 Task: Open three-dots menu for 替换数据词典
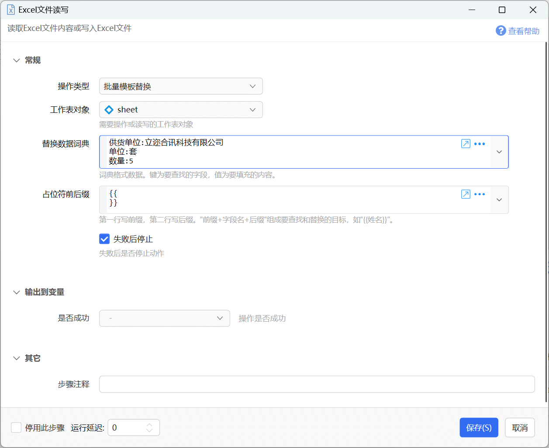point(480,144)
